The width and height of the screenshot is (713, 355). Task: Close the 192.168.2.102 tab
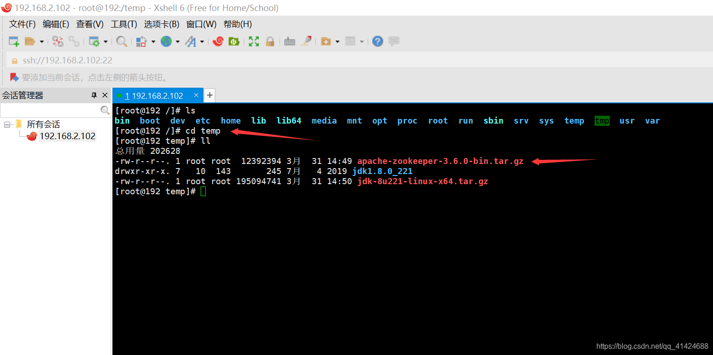[x=196, y=95]
